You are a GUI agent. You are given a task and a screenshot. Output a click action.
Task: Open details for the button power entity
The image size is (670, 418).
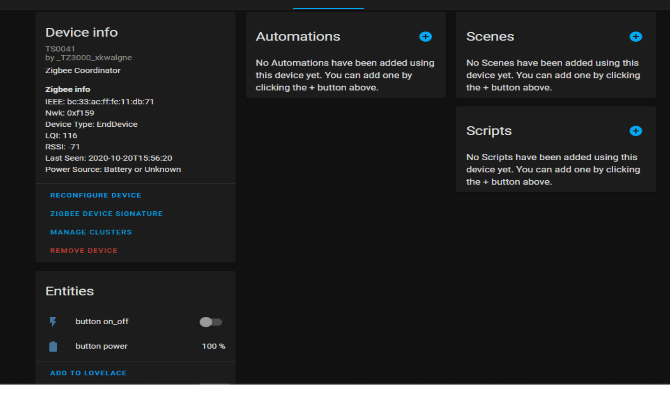[101, 346]
